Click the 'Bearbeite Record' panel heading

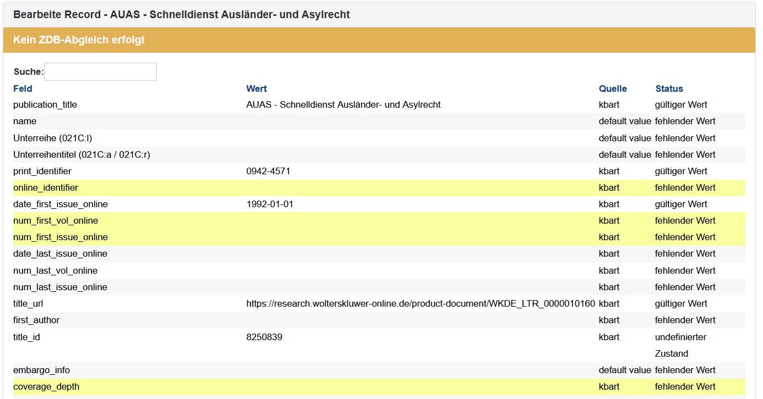pyautogui.click(x=181, y=15)
